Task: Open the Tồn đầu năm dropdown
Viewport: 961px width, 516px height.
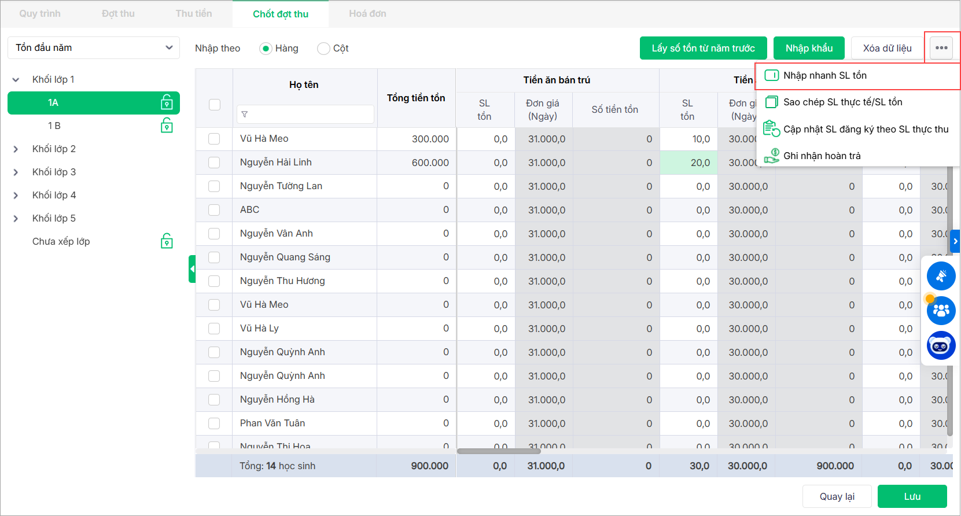Action: 94,48
